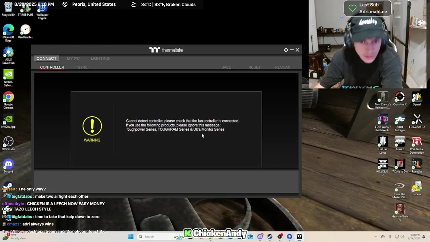Image resolution: width=430 pixels, height=242 pixels.
Task: Launch OBS Studio from the desktop
Action: (x=8, y=144)
